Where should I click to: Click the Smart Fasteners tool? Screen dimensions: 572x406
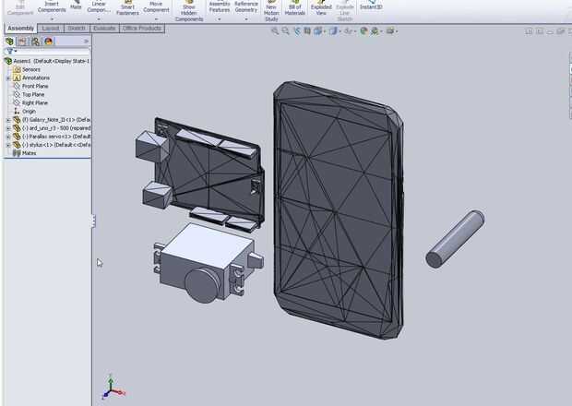point(127,8)
